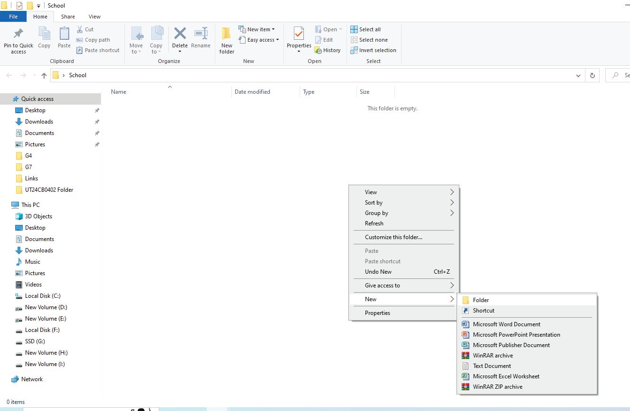Choose Undo New in context menu
Viewport: 630px width, 411px height.
coord(404,272)
